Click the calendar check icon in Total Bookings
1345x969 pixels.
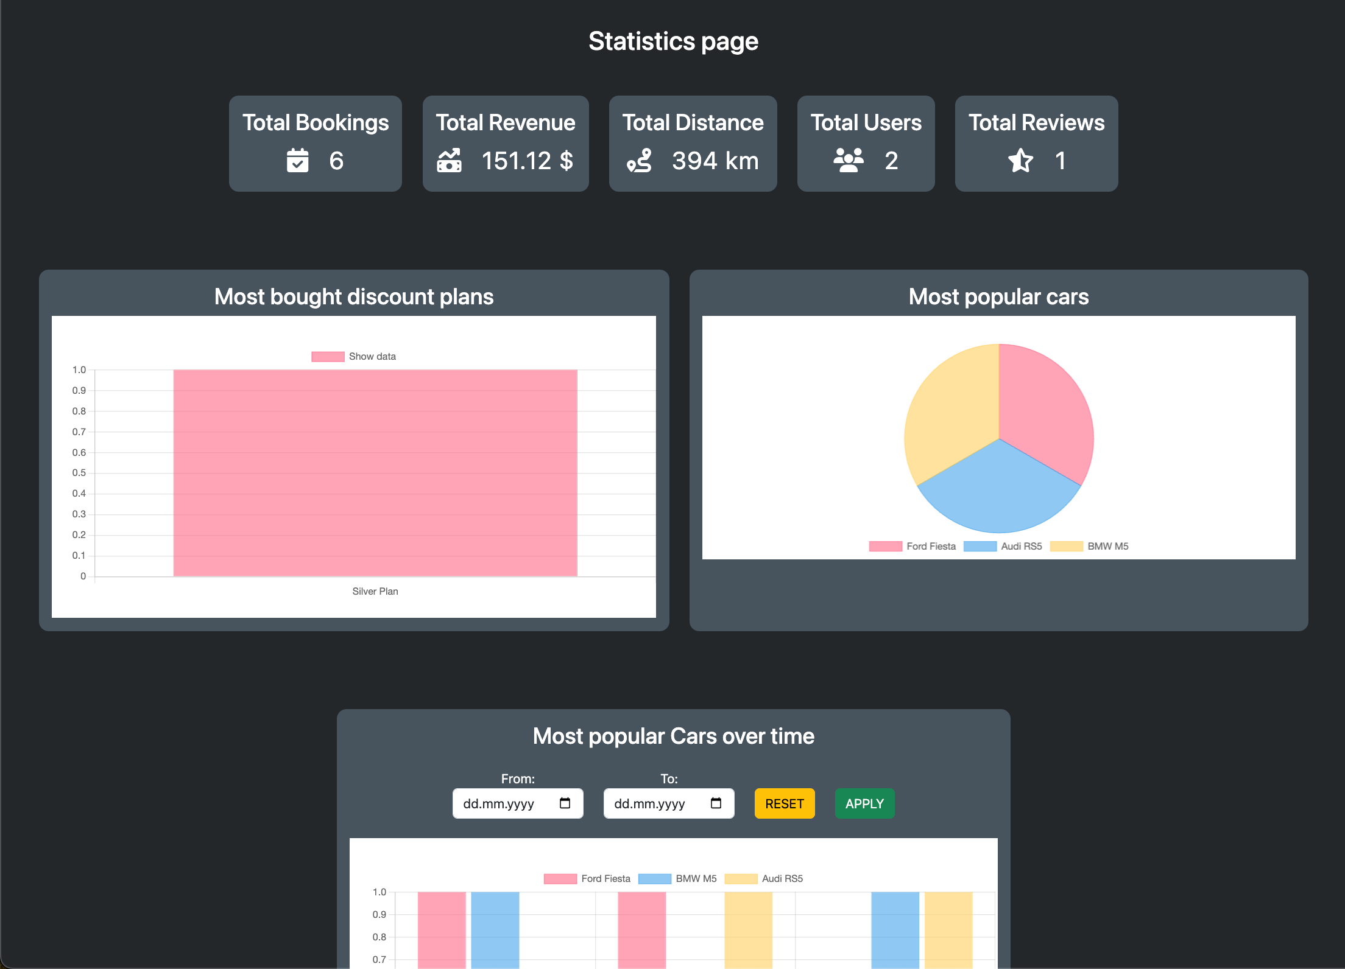297,161
